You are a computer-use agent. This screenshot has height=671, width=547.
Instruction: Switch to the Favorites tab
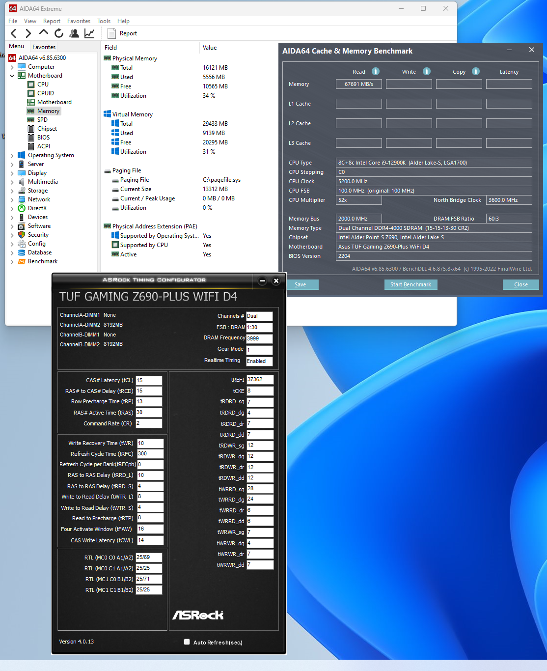point(44,47)
